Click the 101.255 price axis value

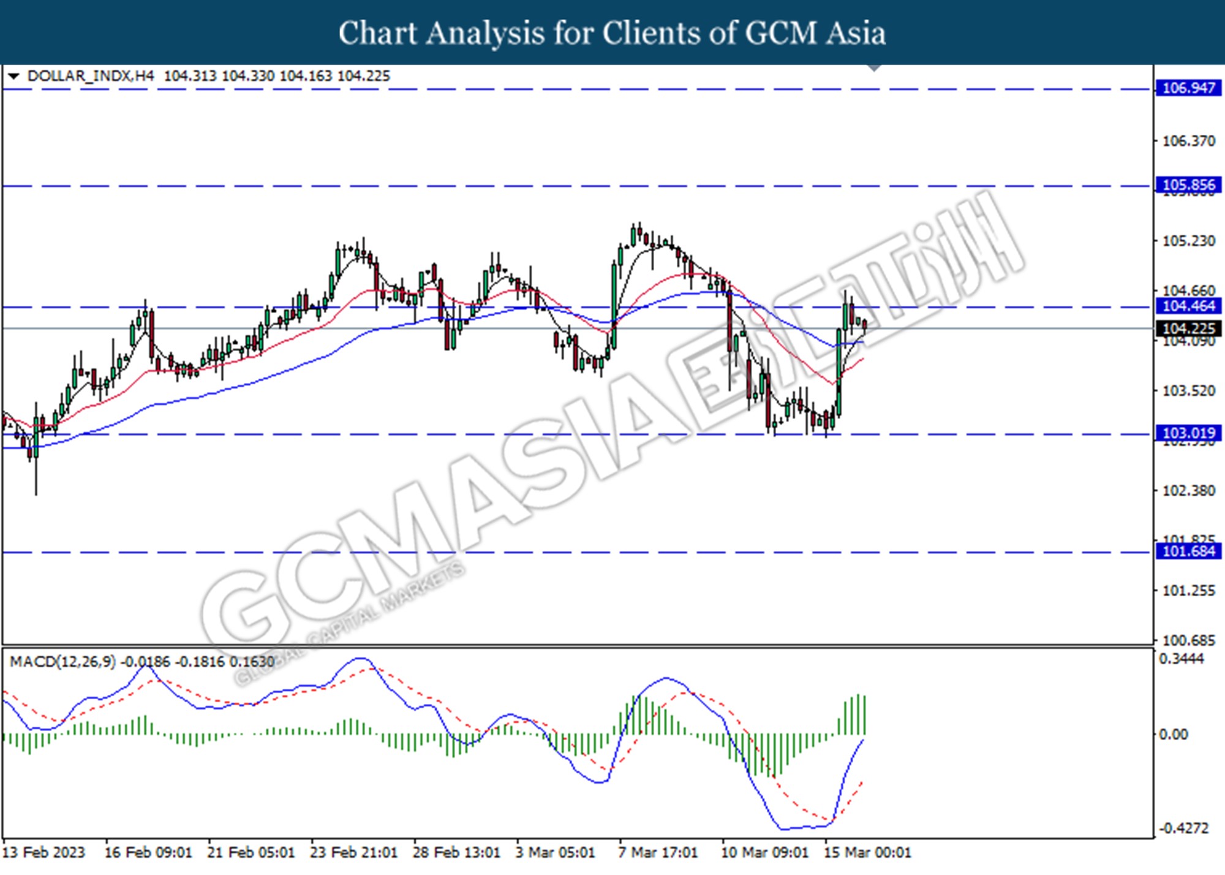click(1188, 590)
